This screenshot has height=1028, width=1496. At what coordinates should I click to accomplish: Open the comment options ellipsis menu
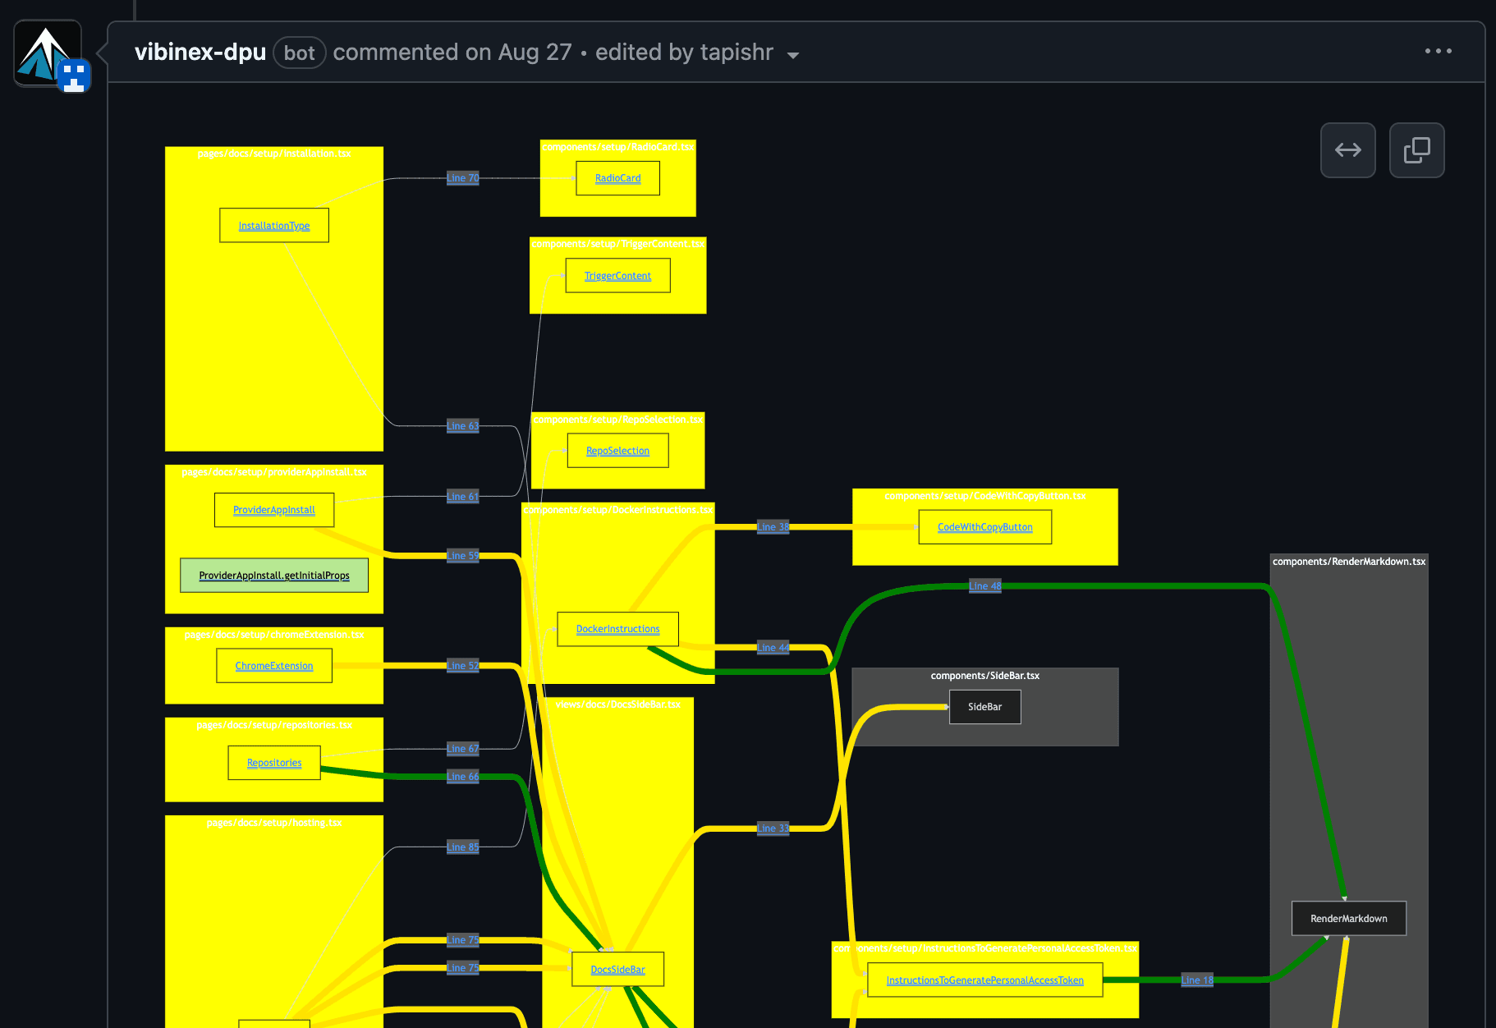[x=1439, y=51]
